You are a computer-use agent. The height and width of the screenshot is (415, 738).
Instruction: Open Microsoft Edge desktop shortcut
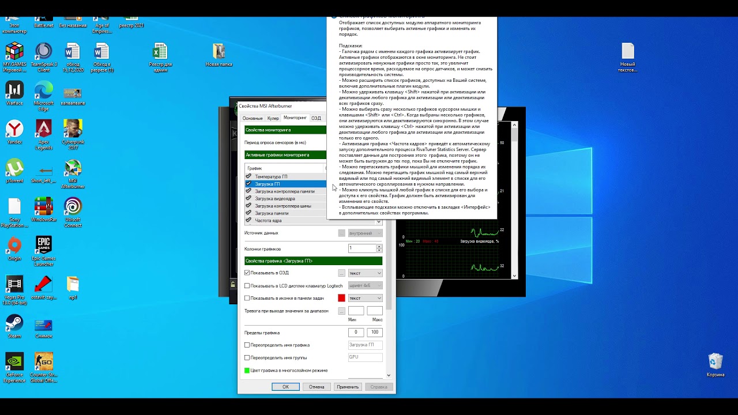pyautogui.click(x=44, y=96)
